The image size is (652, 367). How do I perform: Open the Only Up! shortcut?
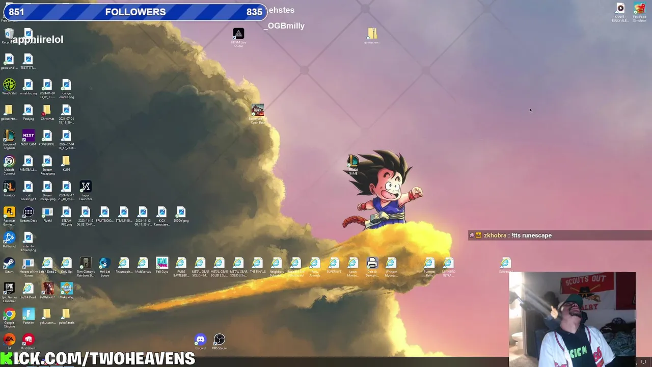click(66, 265)
